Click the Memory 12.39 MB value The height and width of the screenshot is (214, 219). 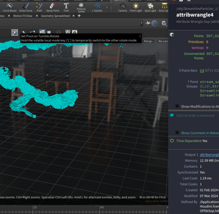click(209, 160)
